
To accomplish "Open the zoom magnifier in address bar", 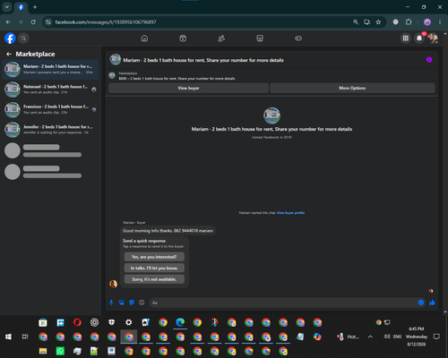I will pos(356,22).
